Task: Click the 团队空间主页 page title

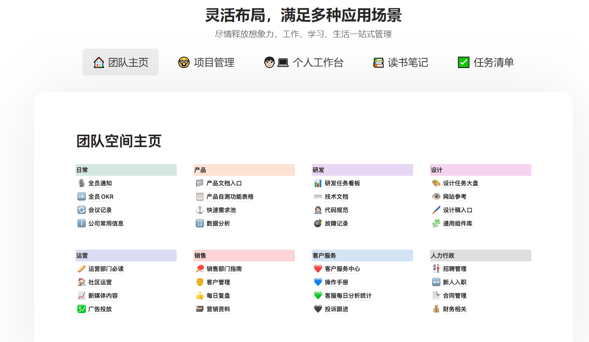Action: (119, 141)
